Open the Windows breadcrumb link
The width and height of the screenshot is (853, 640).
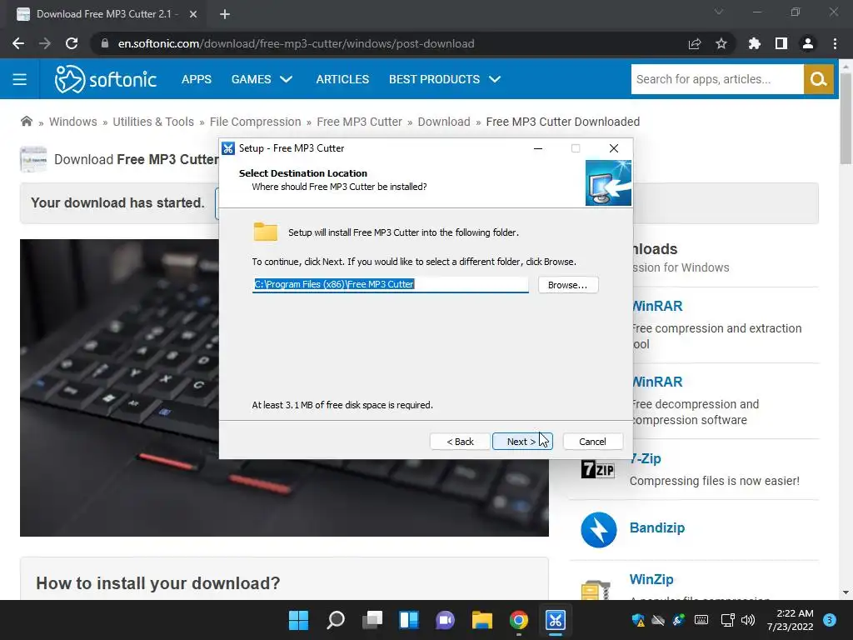click(x=73, y=122)
